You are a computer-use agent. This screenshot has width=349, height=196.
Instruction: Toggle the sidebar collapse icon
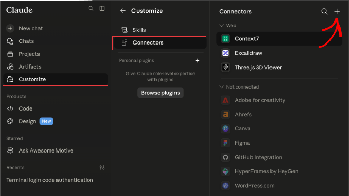coord(102,8)
